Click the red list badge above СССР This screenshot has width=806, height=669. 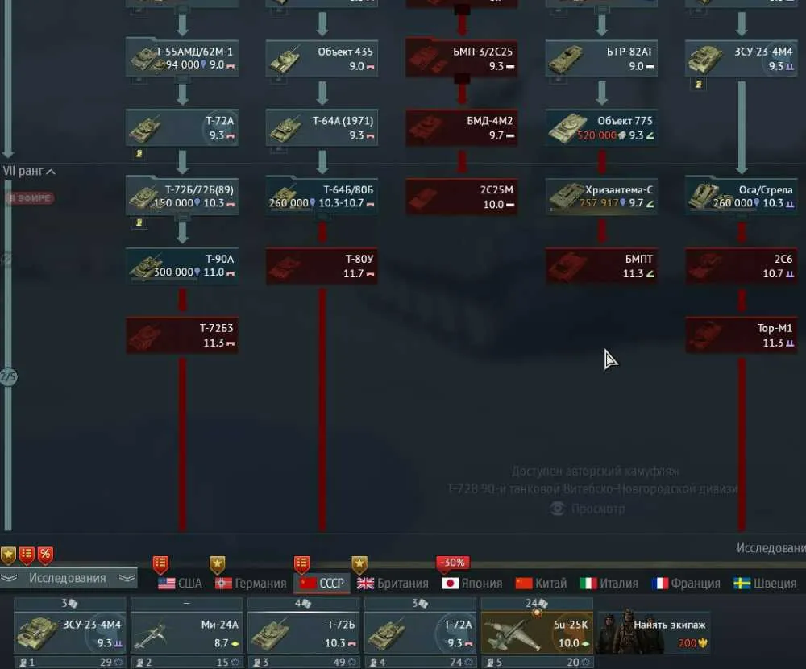click(x=301, y=564)
